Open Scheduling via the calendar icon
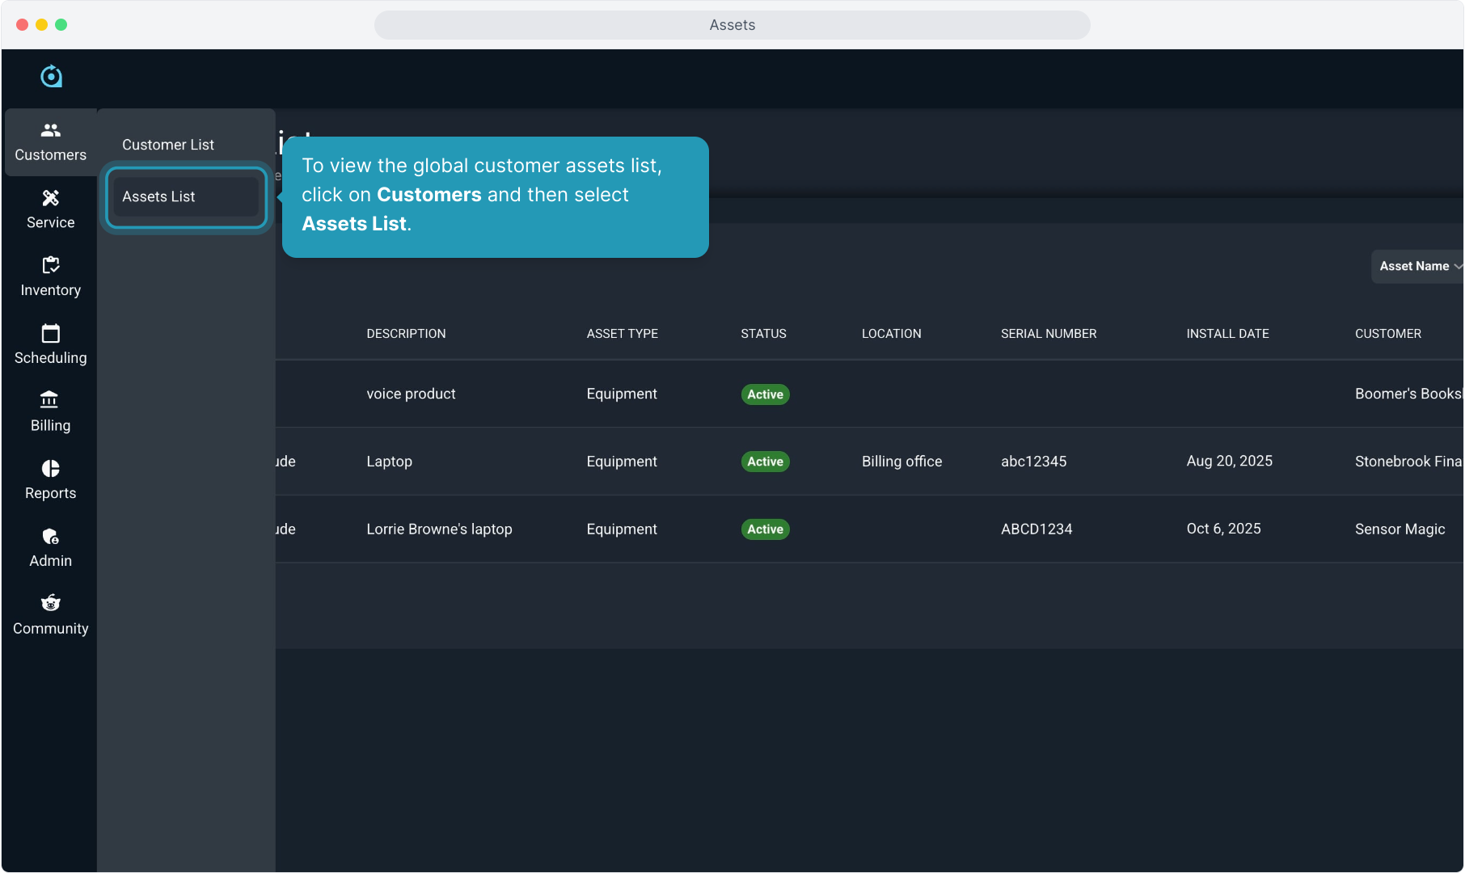Image resolution: width=1465 pixels, height=873 pixels. [50, 333]
